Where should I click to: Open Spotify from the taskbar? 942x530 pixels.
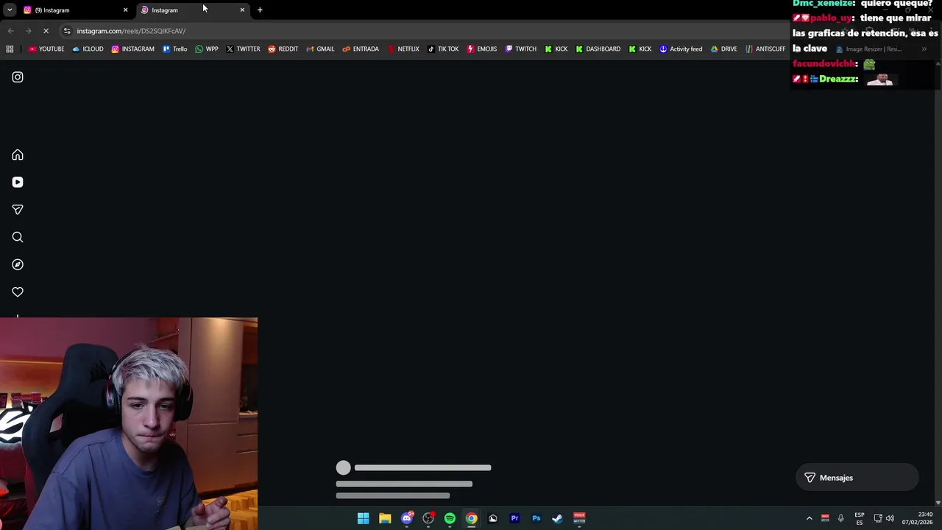coord(450,518)
